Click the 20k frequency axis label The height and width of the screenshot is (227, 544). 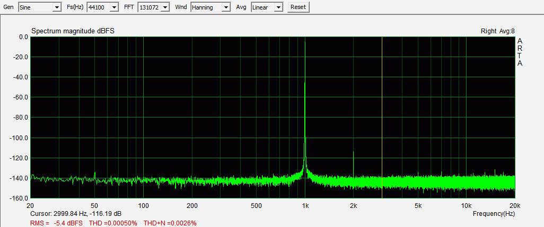(x=514, y=205)
